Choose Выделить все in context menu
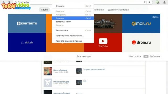This screenshot has height=94, width=168. point(73,30)
